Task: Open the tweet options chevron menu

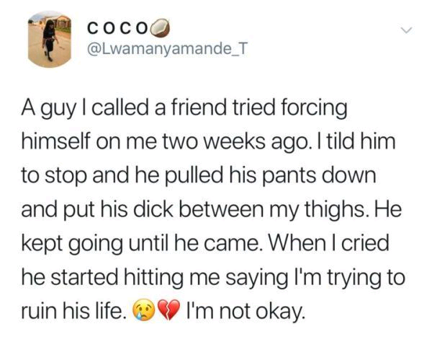Action: click(x=407, y=30)
